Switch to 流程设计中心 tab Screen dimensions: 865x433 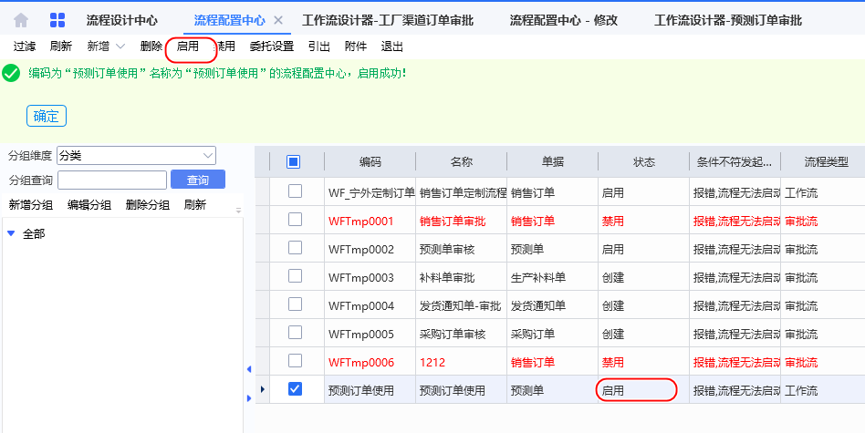[121, 20]
